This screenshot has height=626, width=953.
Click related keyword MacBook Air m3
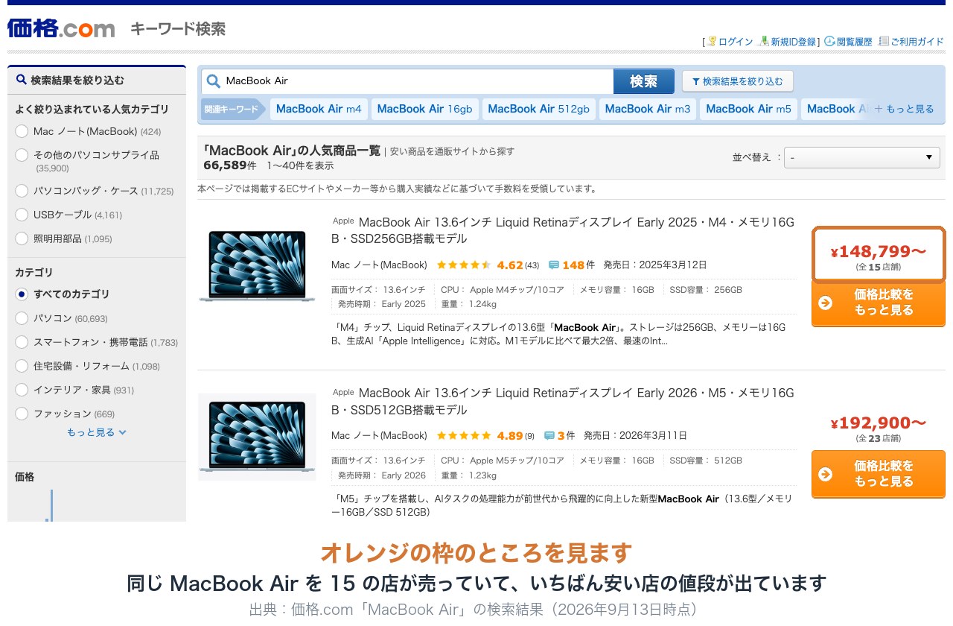tap(648, 109)
